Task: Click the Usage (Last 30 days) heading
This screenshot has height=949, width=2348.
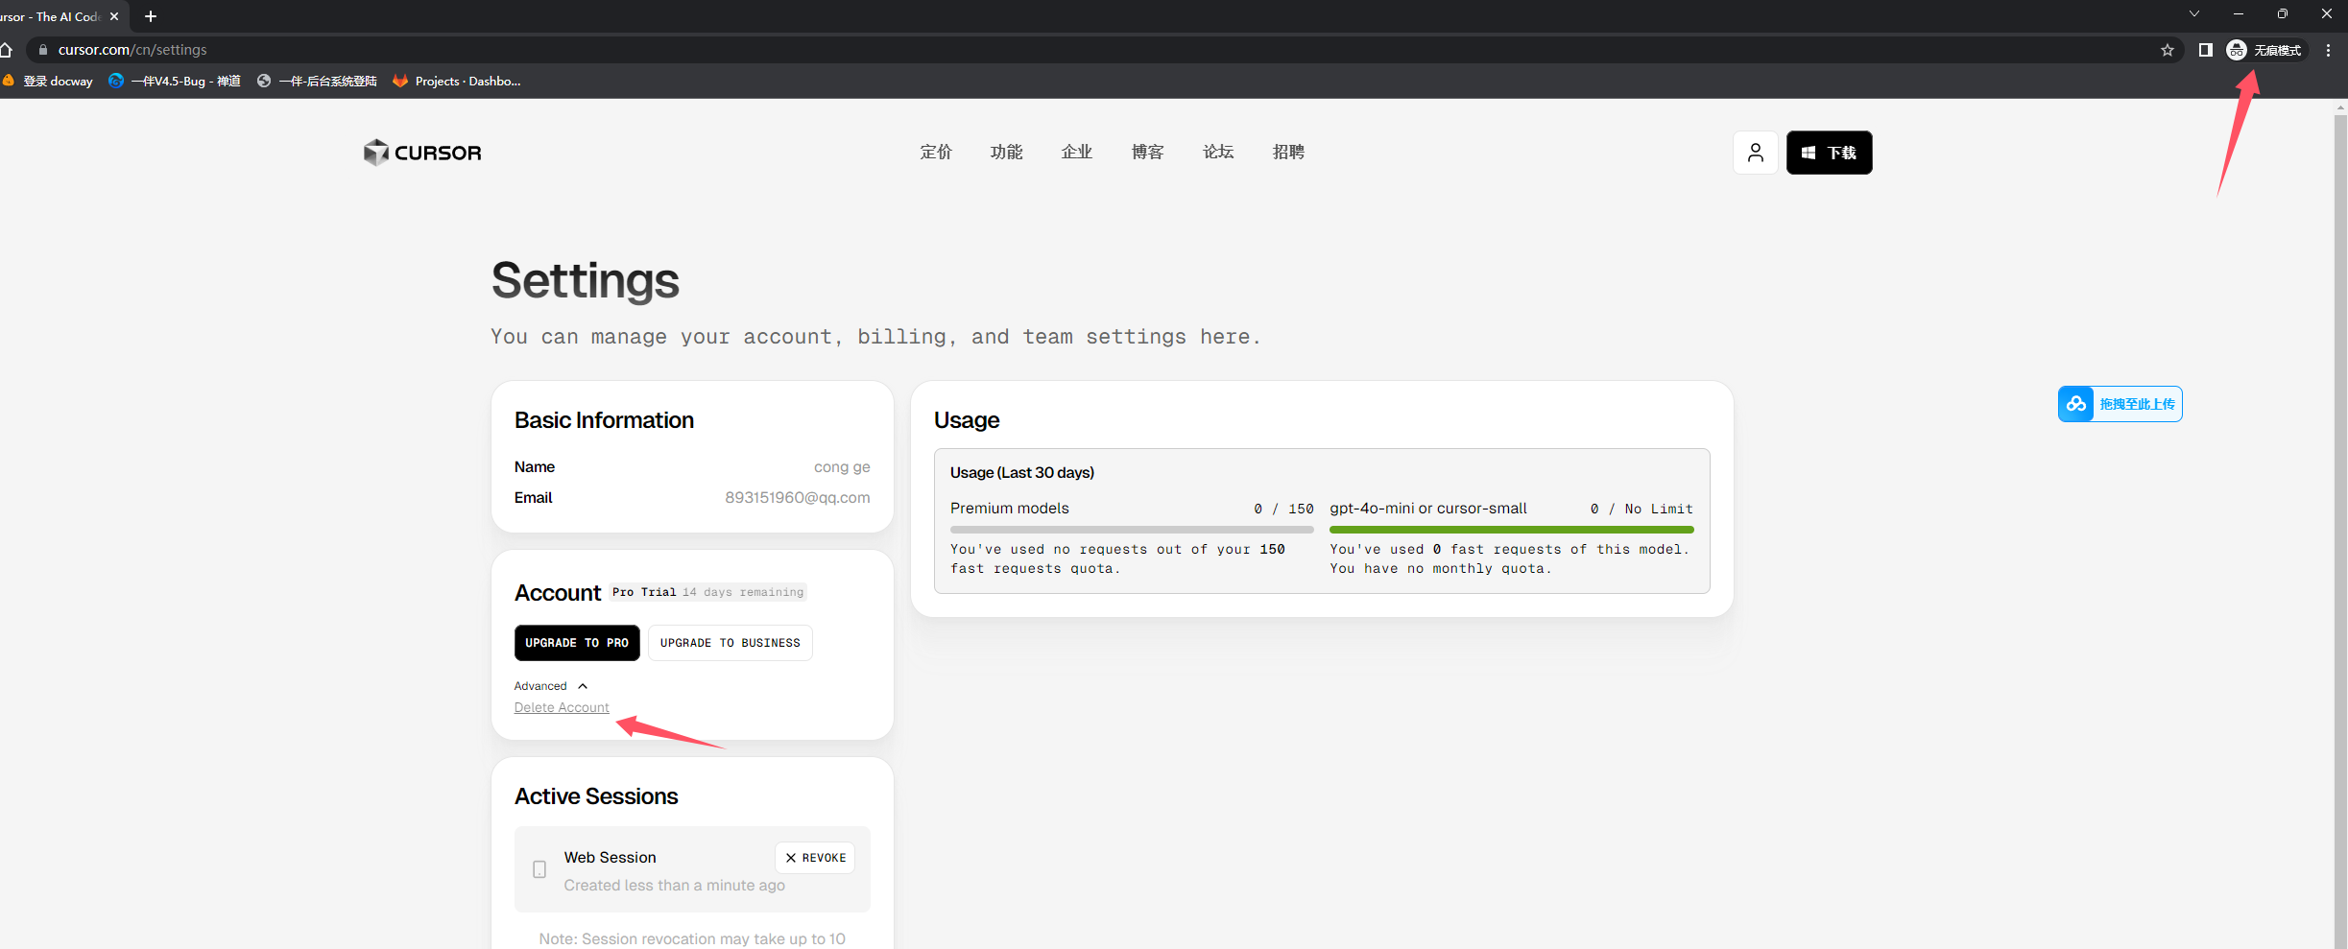Action: pyautogui.click(x=1022, y=472)
